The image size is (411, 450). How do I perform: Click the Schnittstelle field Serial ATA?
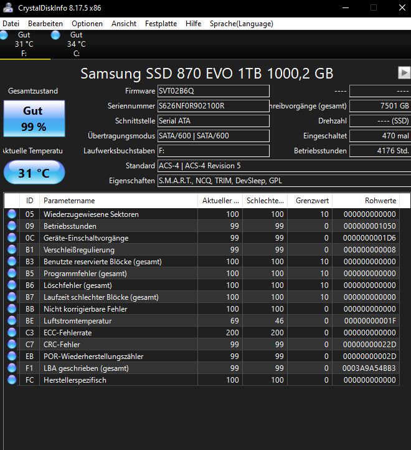click(x=214, y=121)
